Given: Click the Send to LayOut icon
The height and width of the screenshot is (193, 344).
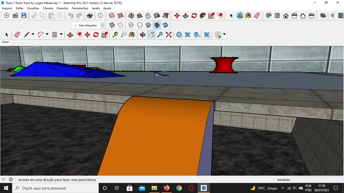Looking at the screenshot, I should click(197, 35).
